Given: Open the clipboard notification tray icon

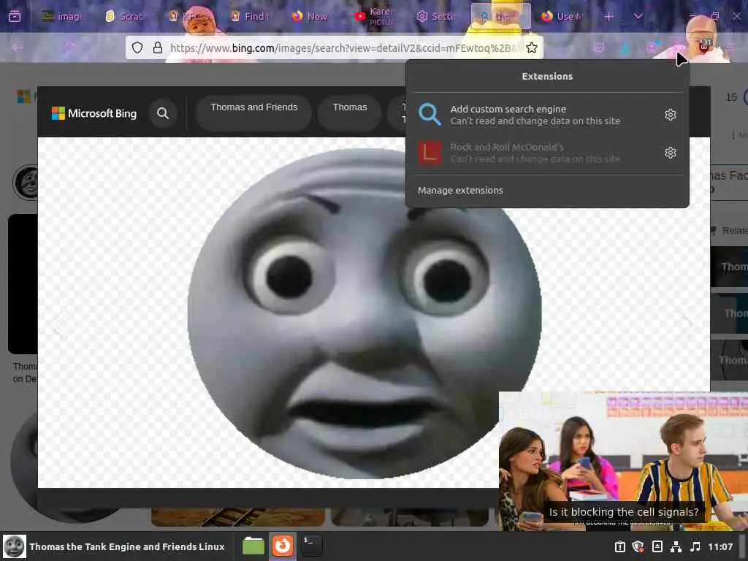Looking at the screenshot, I should [619, 546].
